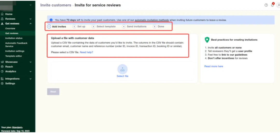Click the Read more here link
Viewport: 280px width, 133px height.
click(214, 66)
